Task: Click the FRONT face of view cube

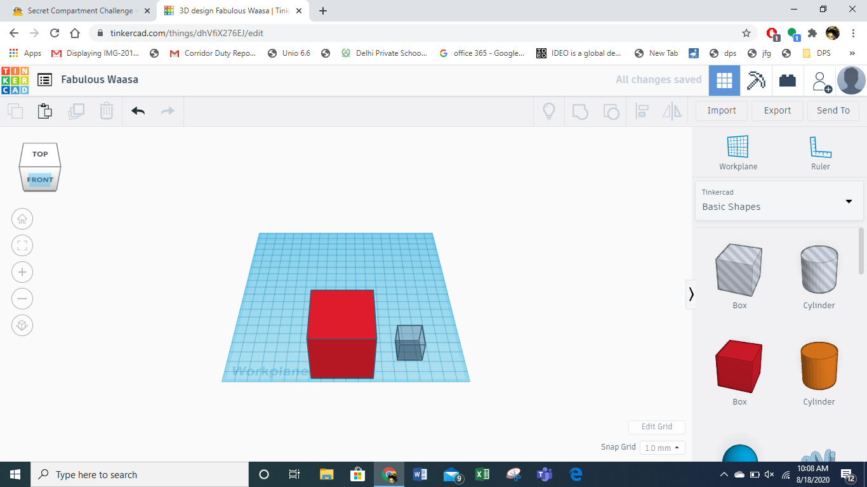Action: click(x=40, y=179)
